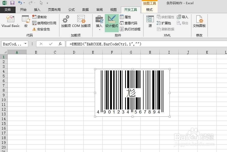Image resolution: width=227 pixels, height=152 pixels.
Task: Click XML 导出 export
Action: click(182, 23)
